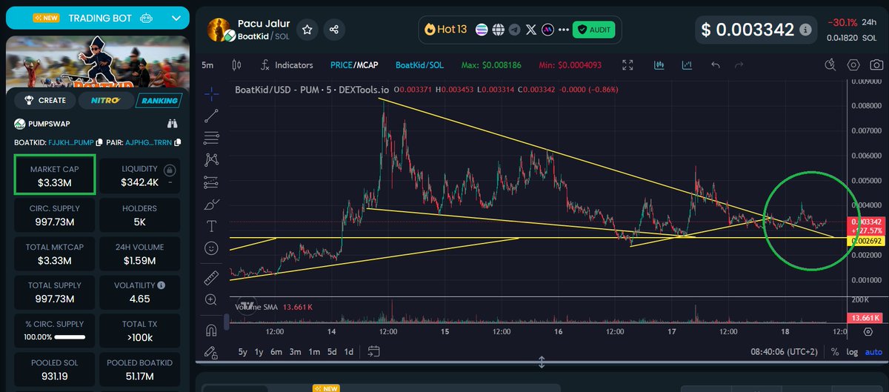Take a chart snapshot with camera icon
889x392 pixels.
(x=876, y=65)
